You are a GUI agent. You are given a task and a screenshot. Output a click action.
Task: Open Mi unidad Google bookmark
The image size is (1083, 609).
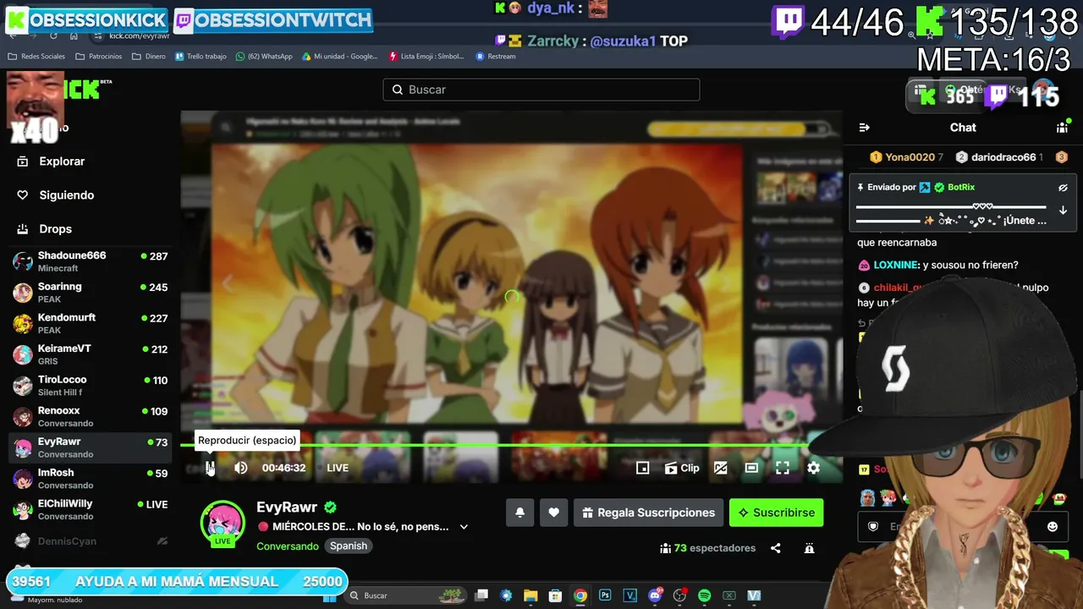click(339, 57)
